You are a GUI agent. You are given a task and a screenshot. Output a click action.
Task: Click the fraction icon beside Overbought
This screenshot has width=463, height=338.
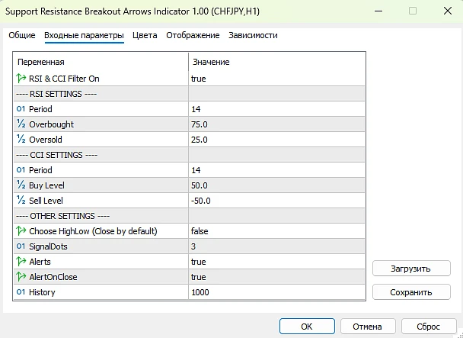click(x=21, y=124)
